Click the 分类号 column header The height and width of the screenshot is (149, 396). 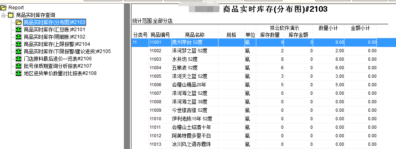140,35
